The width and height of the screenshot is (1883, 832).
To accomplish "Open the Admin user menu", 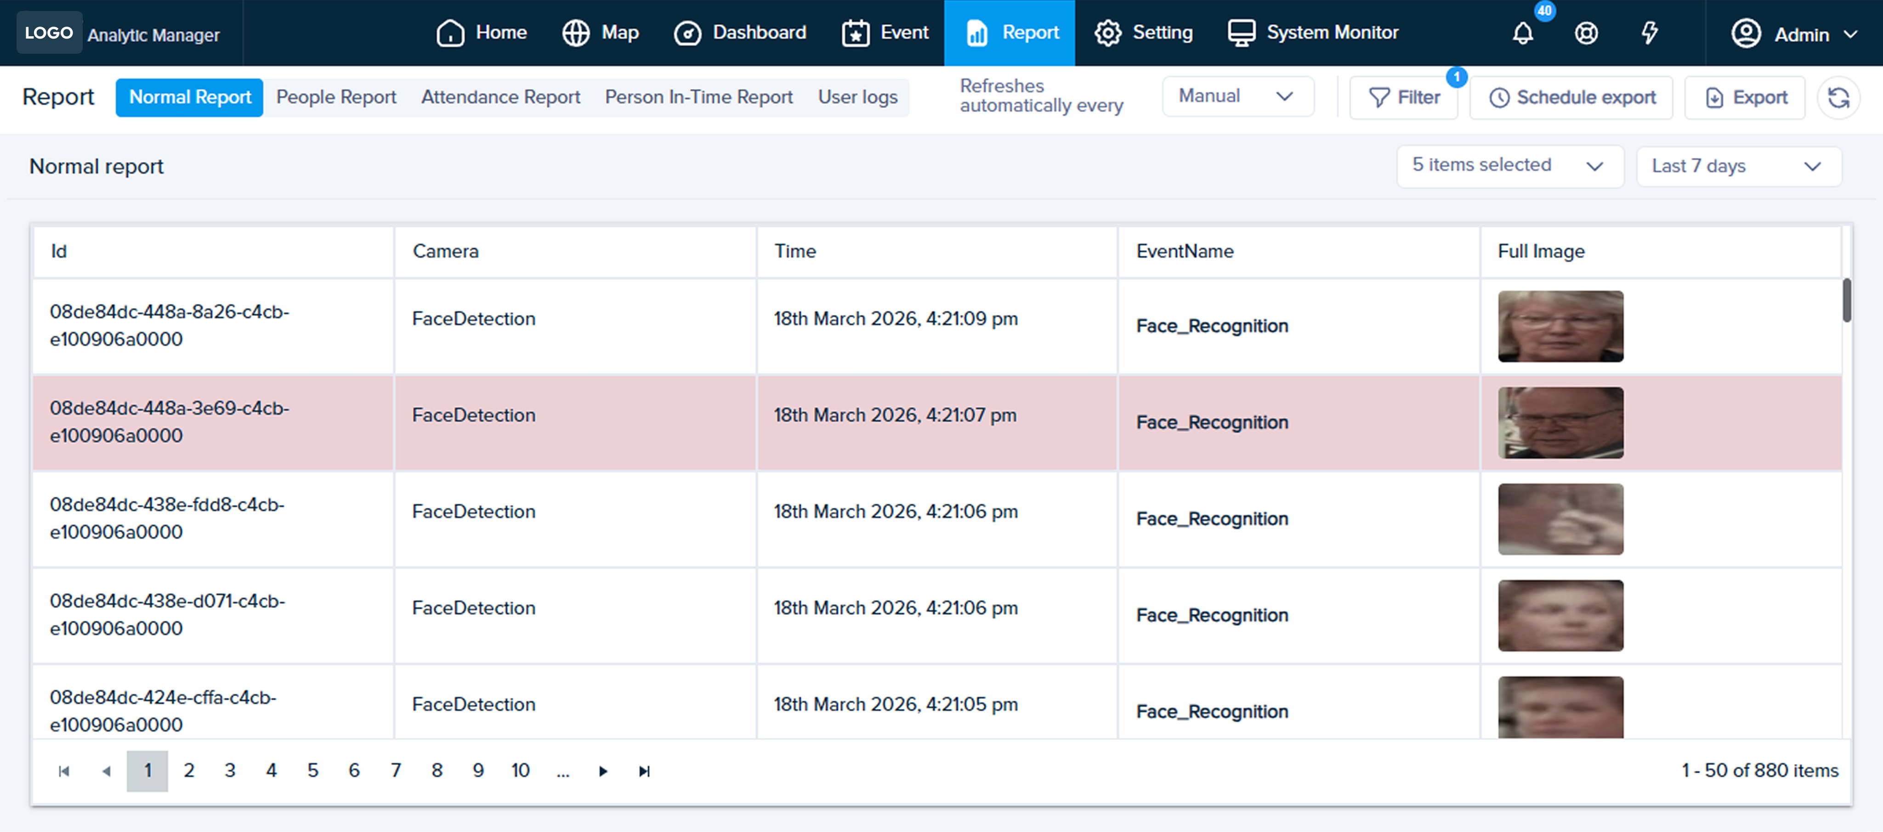I will coord(1794,34).
